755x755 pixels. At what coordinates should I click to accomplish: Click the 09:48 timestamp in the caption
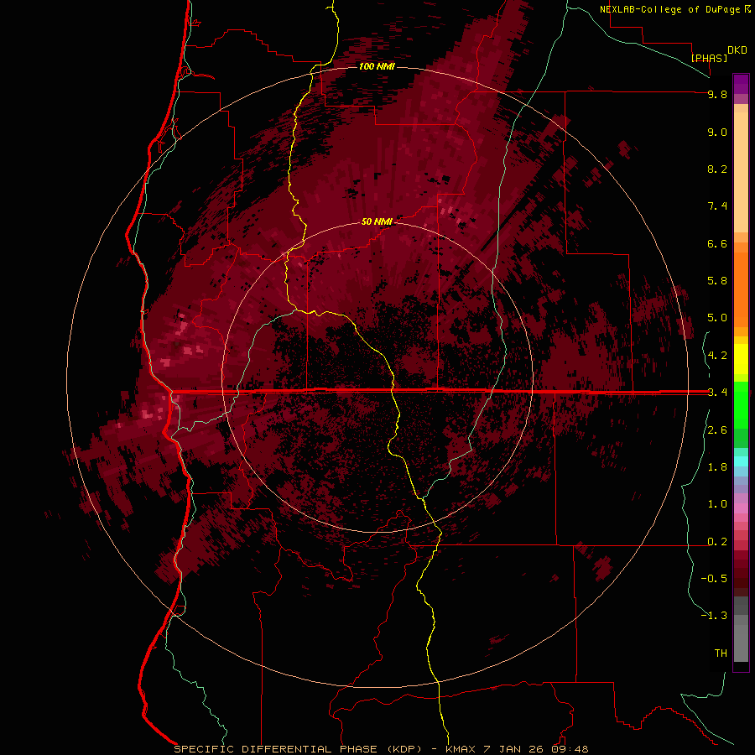570,749
